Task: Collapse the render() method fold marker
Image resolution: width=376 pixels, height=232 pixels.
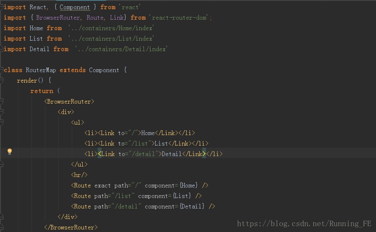Action: tap(1, 81)
